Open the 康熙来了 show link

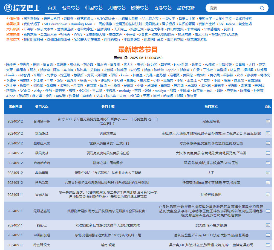coord(205,19)
